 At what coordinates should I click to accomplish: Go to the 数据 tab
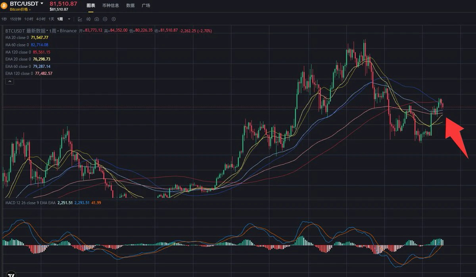click(130, 6)
